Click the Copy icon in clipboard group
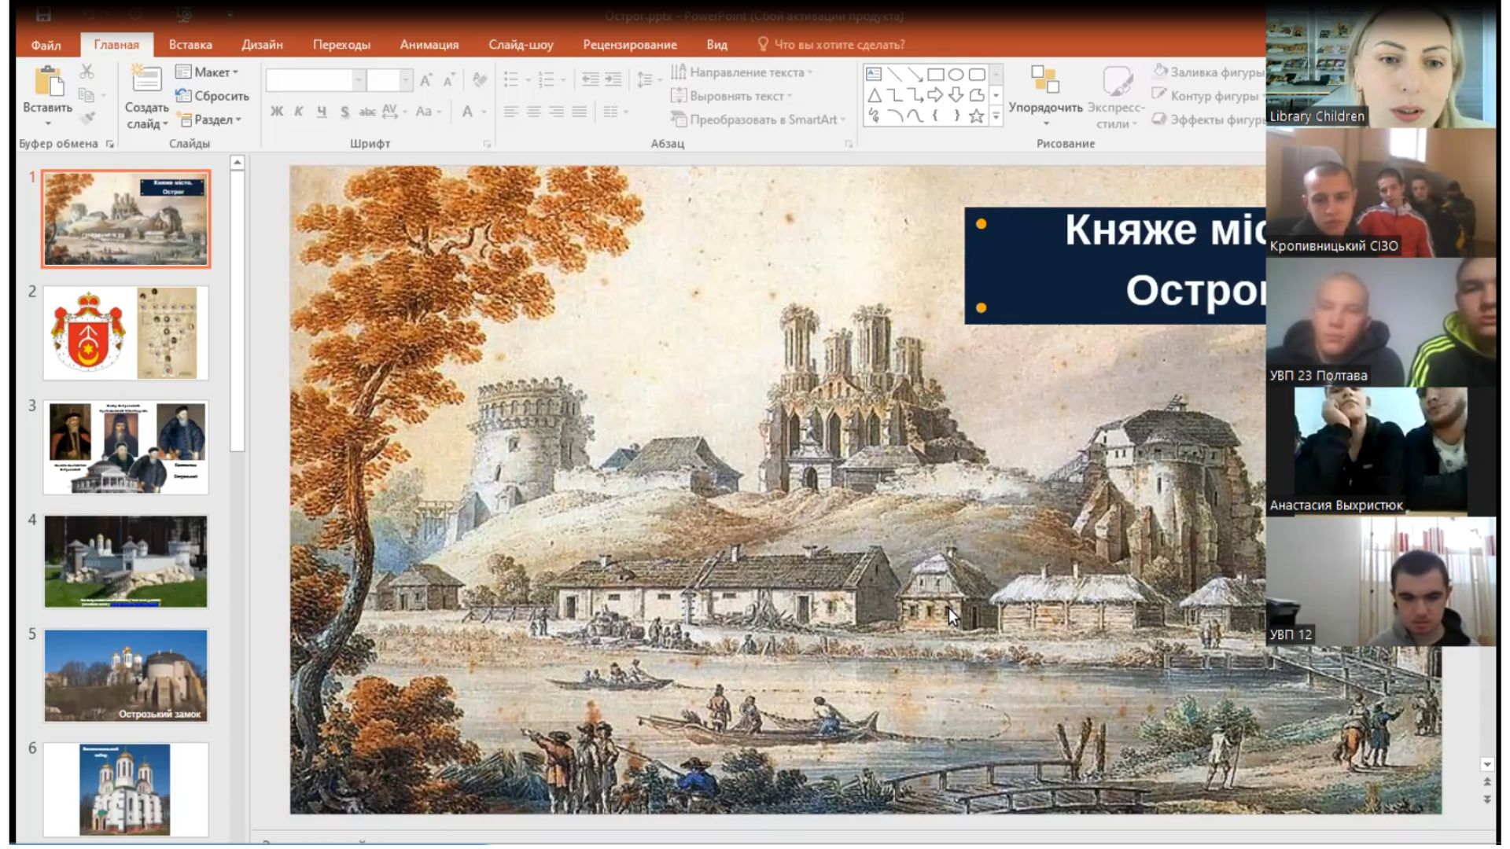The width and height of the screenshot is (1510, 849). click(x=87, y=95)
